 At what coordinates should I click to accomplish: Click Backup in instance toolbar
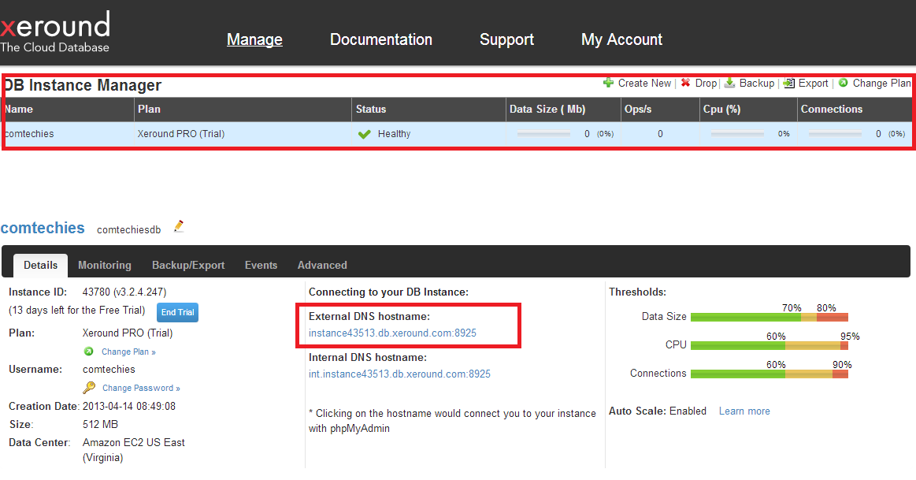point(757,83)
